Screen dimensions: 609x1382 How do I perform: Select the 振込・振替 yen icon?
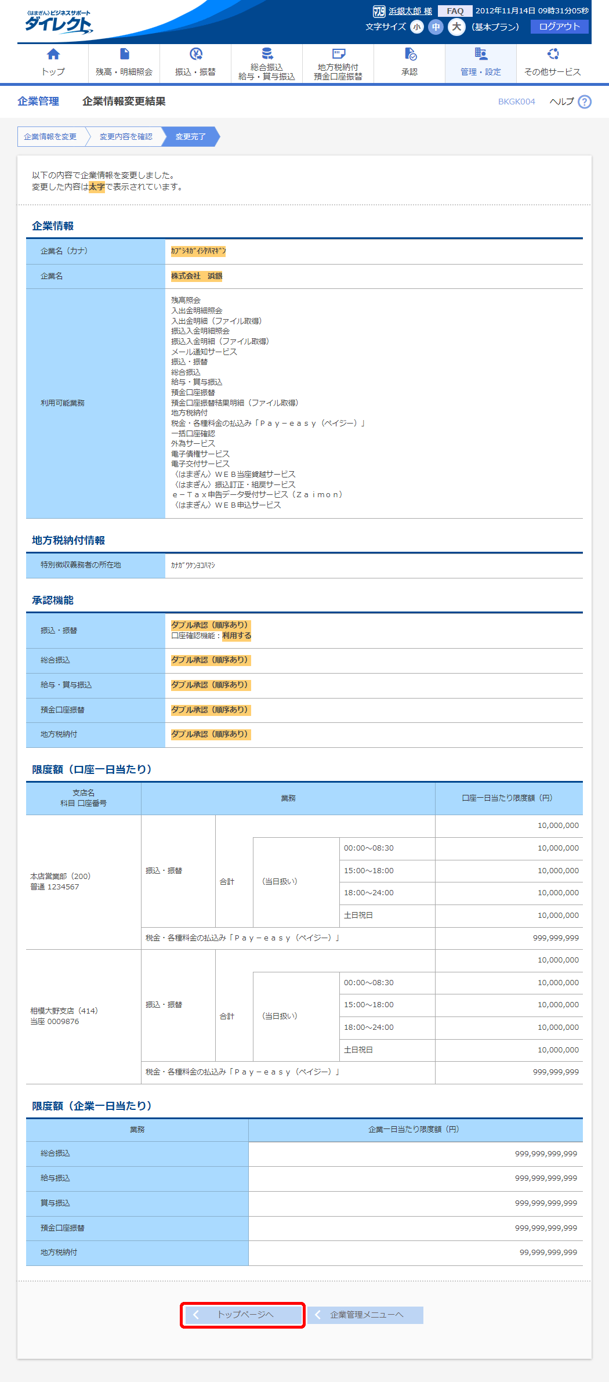click(195, 55)
